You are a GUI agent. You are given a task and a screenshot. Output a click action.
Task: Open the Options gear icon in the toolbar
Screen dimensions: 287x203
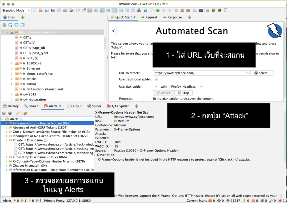[x=65, y=10]
